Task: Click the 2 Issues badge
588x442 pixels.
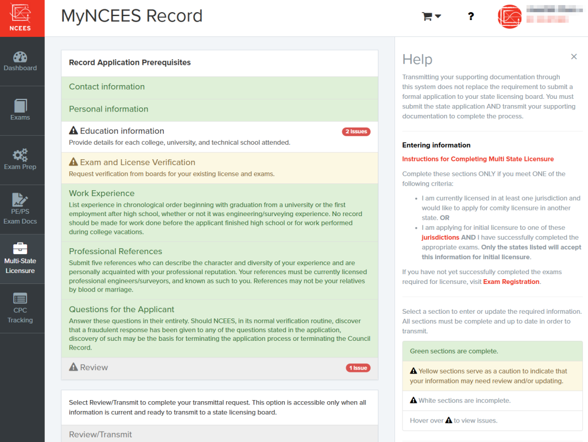Action: click(356, 132)
